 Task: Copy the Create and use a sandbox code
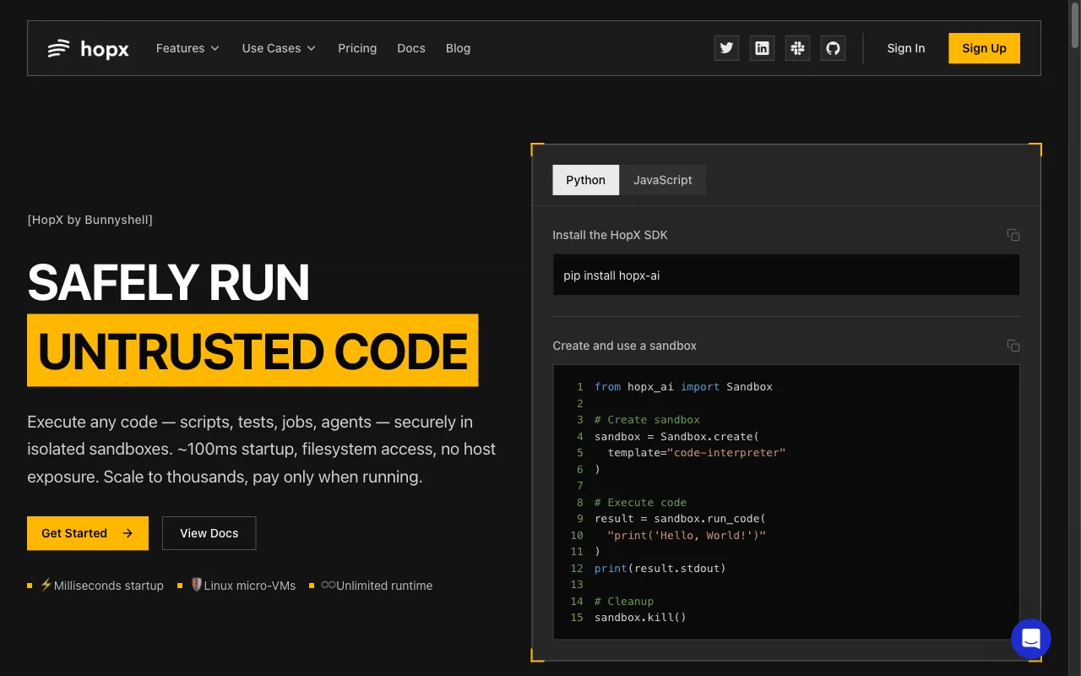point(1013,346)
